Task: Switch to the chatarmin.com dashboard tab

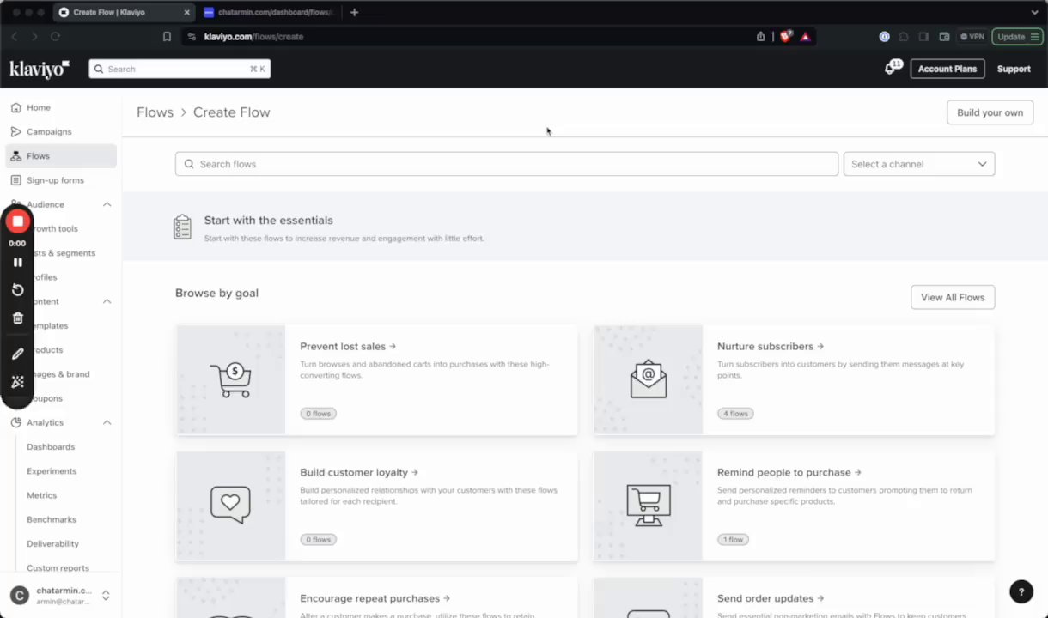Action: 270,13
